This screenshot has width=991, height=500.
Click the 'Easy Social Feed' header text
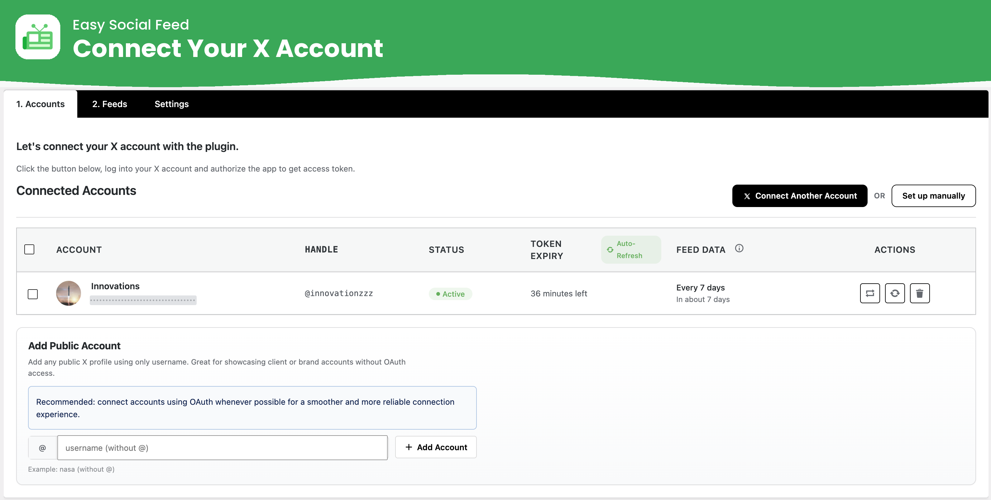click(x=131, y=25)
